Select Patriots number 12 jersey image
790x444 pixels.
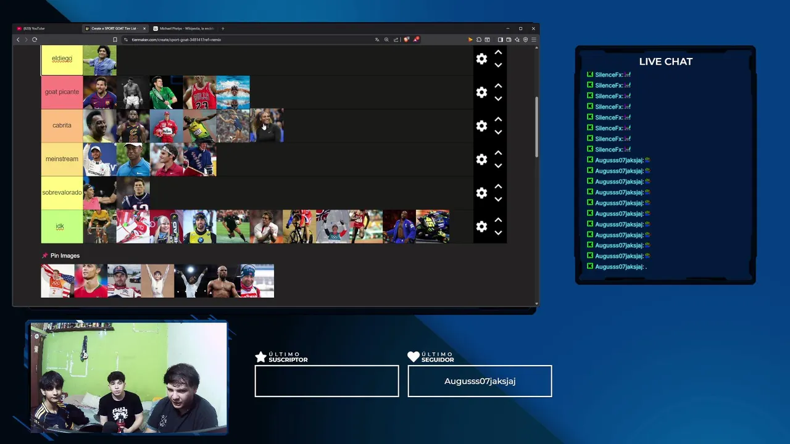pos(133,193)
